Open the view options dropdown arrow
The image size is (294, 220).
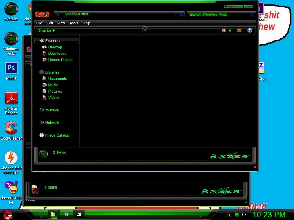coord(230,30)
